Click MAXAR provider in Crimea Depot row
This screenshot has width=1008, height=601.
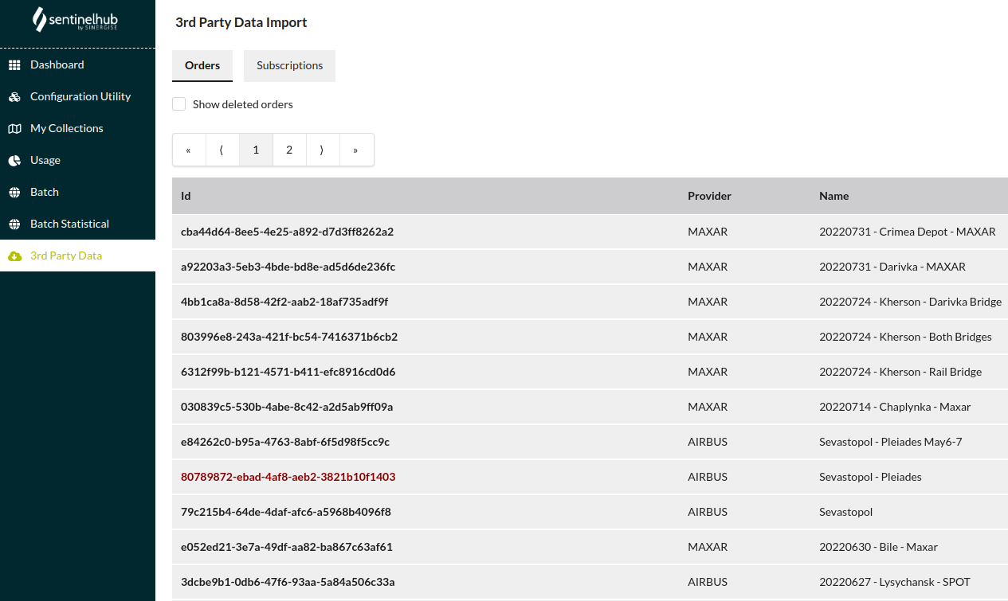pos(708,232)
